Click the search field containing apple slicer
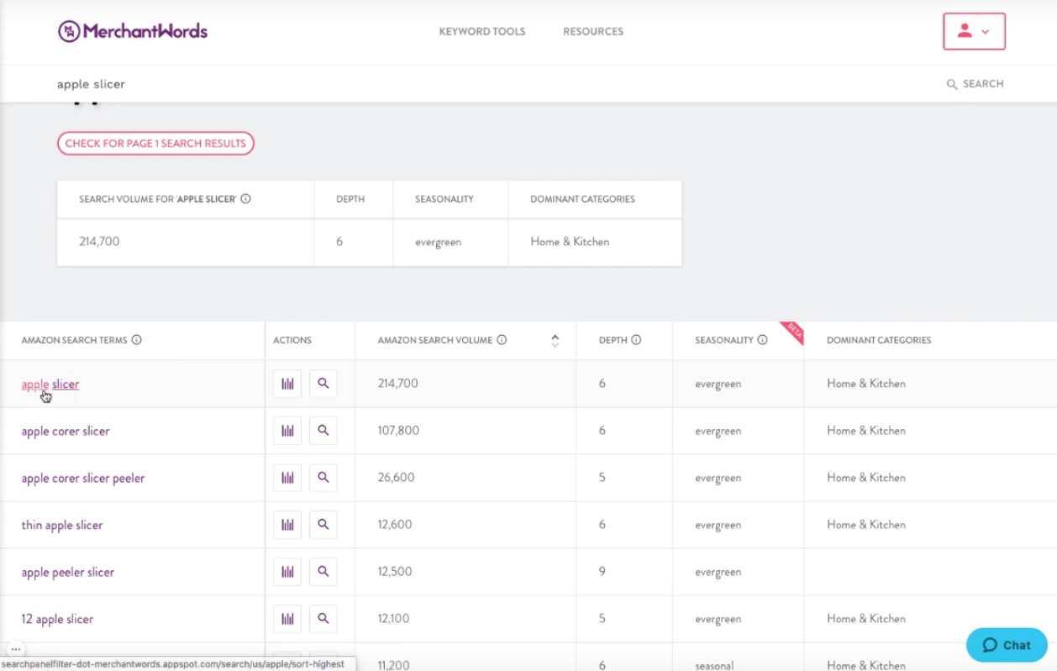 pyautogui.click(x=487, y=84)
